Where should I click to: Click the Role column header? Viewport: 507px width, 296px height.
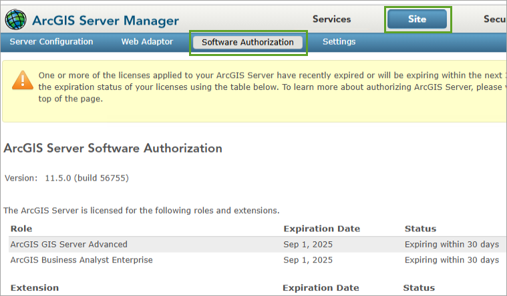21,229
